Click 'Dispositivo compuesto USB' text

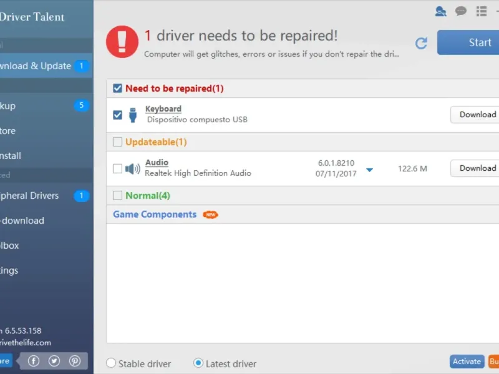tap(197, 120)
